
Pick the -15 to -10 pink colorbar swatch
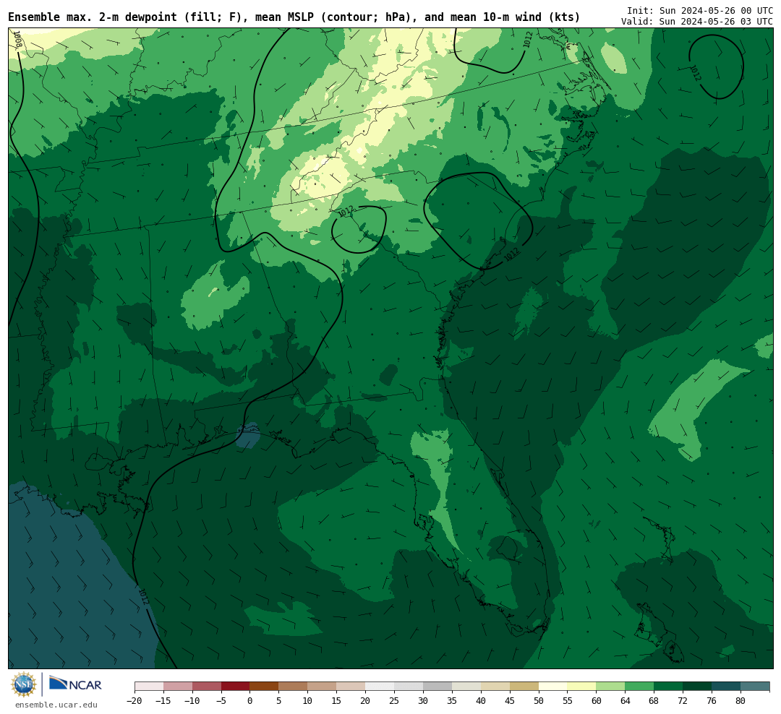coord(178,687)
